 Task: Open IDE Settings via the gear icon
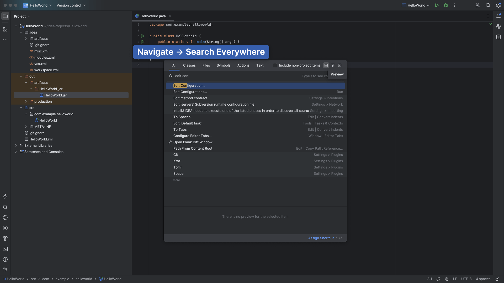coord(498,5)
